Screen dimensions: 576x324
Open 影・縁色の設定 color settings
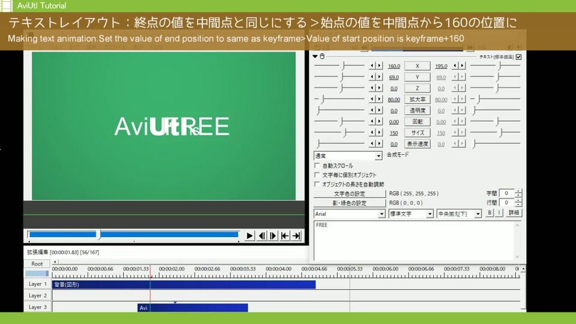[349, 203]
